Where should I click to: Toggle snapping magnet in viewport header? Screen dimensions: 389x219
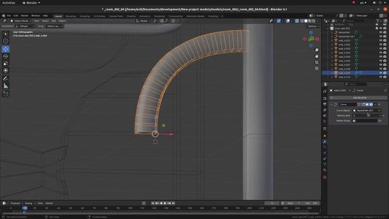point(162,21)
